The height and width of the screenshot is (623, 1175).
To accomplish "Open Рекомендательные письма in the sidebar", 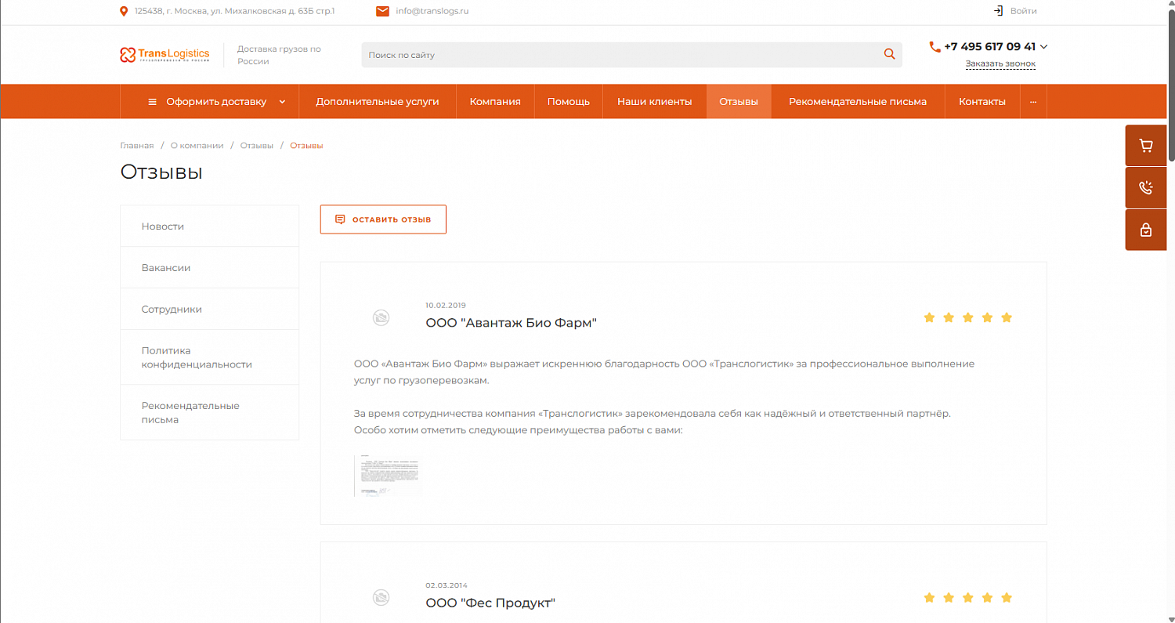I will (209, 412).
